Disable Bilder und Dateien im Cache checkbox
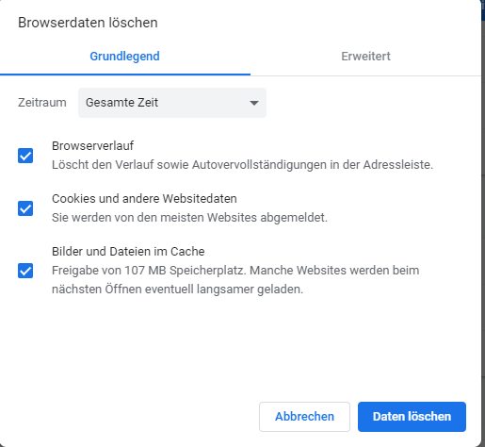 coord(25,271)
